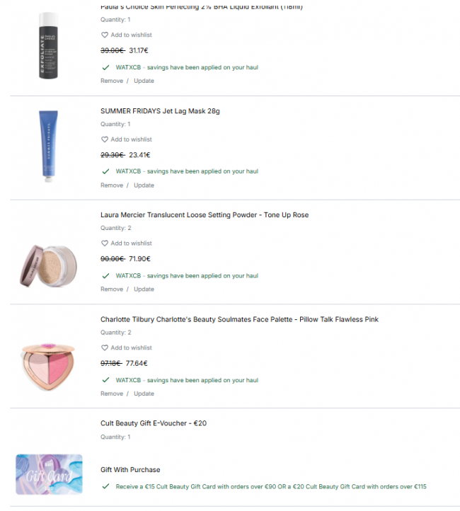This screenshot has height=511, width=460.
Task: Remove the Paula's Choice exfoliant from basket
Action: click(112, 81)
